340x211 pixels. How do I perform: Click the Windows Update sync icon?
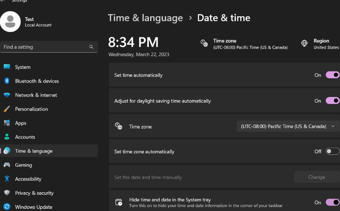point(7,207)
